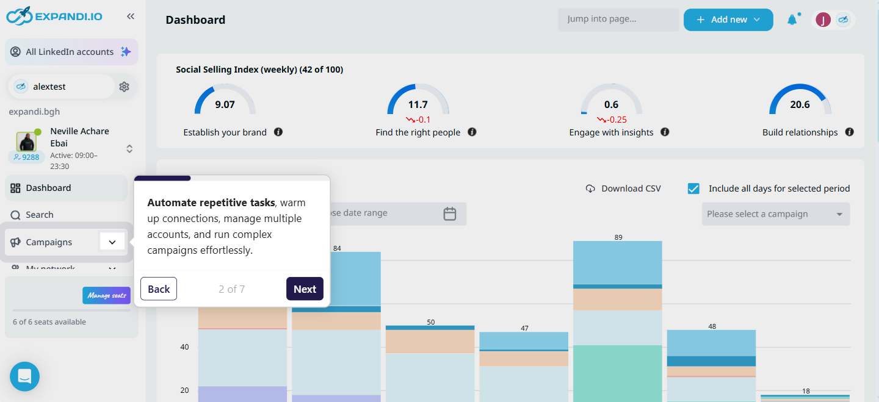879x402 pixels.
Task: Click Back in the tour popup
Action: click(159, 289)
